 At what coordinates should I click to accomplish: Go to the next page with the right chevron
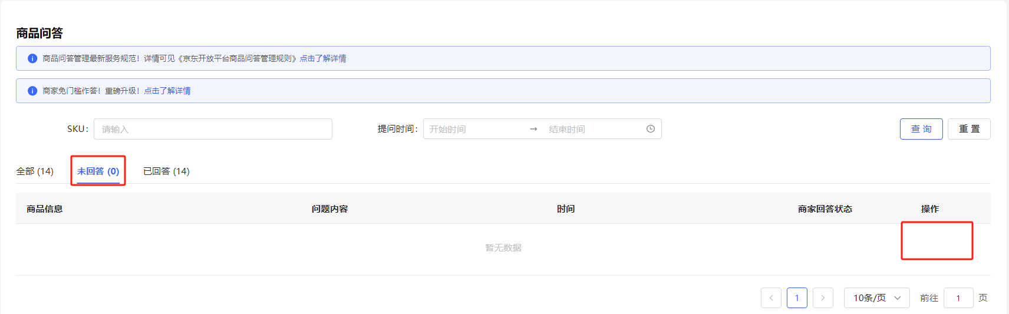click(823, 298)
